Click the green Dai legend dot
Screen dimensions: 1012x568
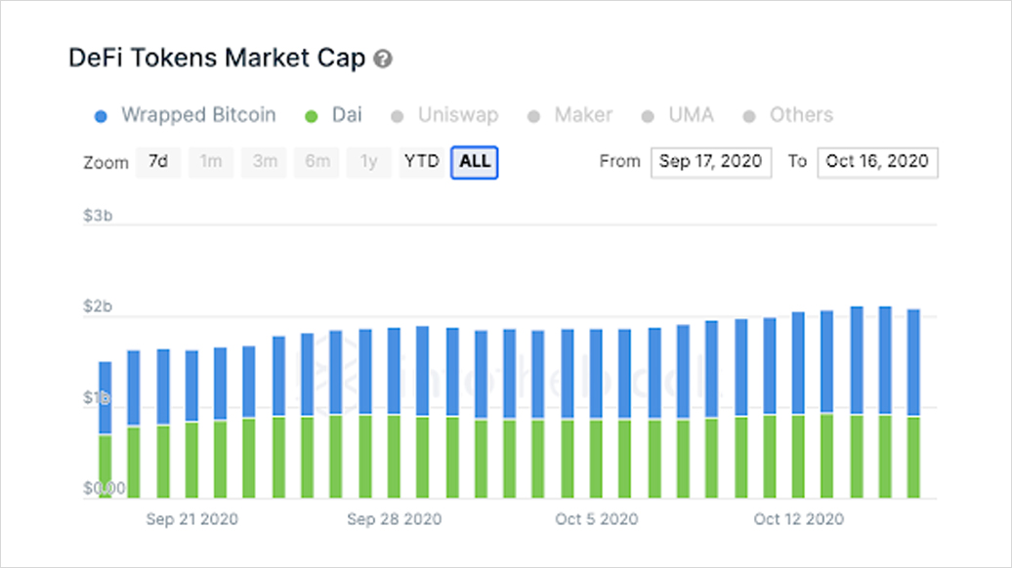pyautogui.click(x=313, y=116)
